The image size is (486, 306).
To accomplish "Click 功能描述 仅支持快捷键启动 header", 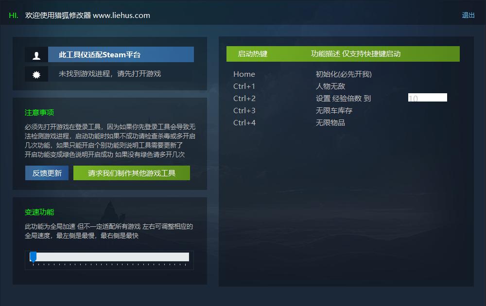I will tap(356, 54).
